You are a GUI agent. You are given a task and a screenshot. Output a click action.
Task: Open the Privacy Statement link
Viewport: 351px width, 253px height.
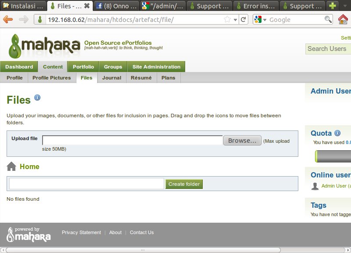[x=81, y=232]
